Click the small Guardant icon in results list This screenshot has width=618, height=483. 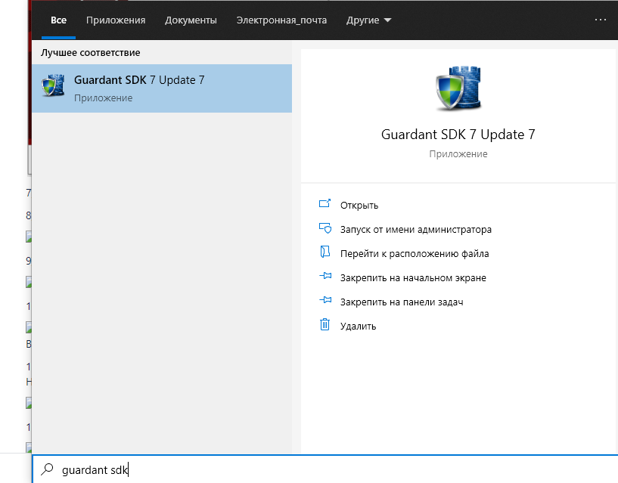(x=53, y=87)
